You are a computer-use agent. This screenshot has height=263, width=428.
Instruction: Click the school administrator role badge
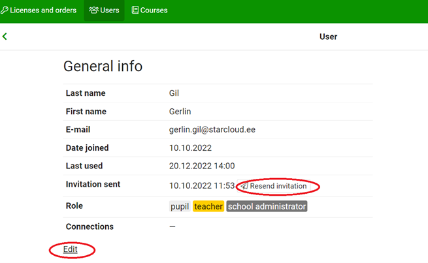(267, 206)
